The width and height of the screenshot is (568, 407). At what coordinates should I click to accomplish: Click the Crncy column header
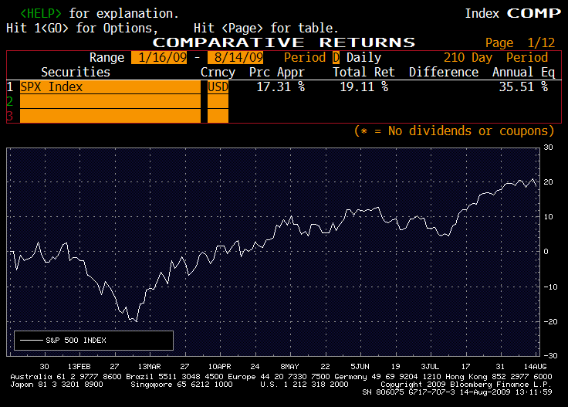point(218,73)
